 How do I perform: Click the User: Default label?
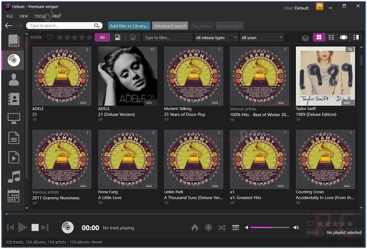296,8
